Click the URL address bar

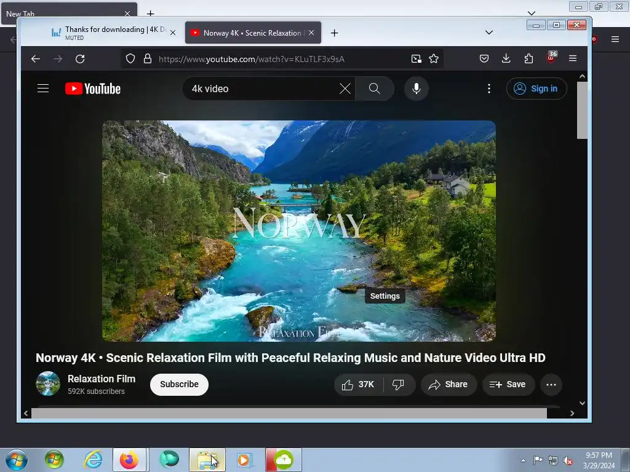281,59
